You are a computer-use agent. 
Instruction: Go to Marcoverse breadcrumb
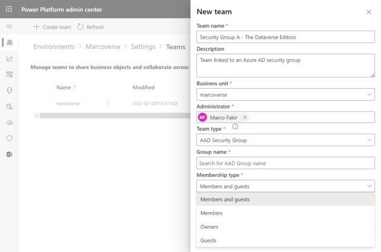click(103, 46)
